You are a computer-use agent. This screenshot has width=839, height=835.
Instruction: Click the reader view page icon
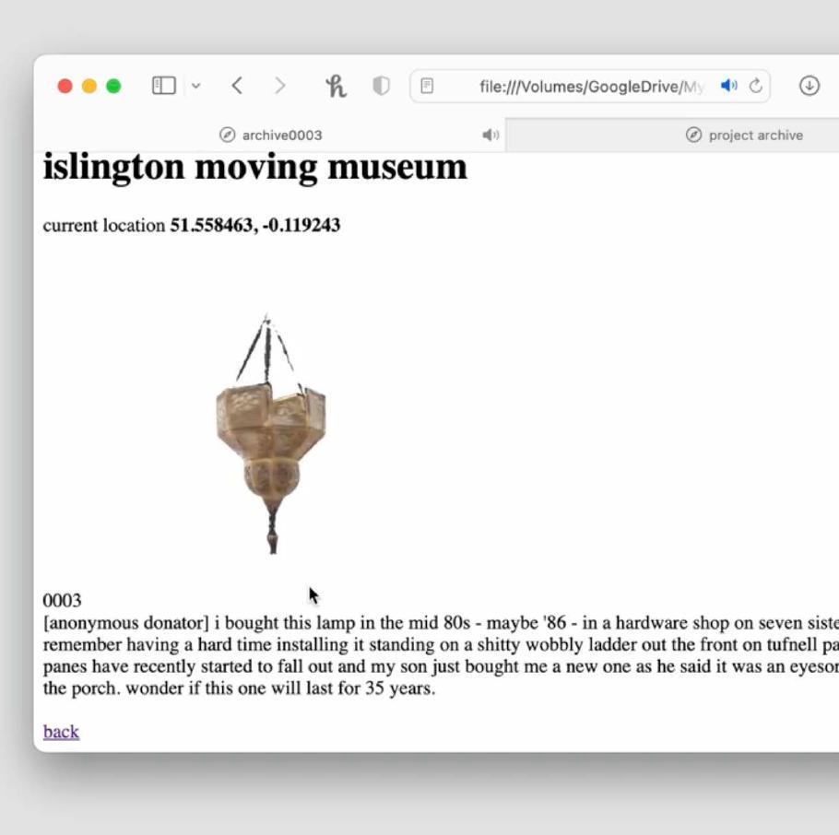(427, 86)
